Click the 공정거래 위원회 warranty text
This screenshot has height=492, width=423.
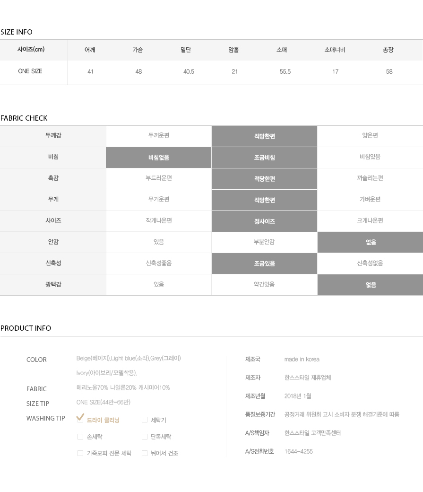[342, 414]
